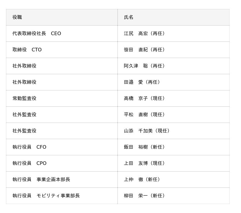Click the 役職 column header

click(17, 17)
